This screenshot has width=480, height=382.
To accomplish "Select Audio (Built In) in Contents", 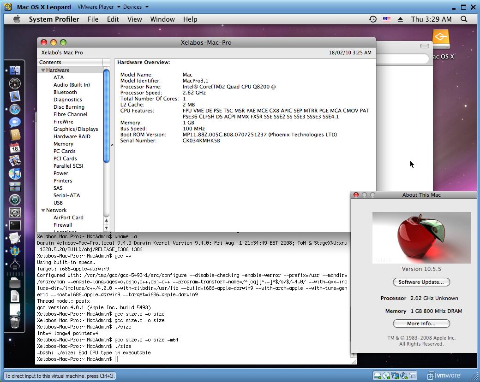I will [72, 85].
